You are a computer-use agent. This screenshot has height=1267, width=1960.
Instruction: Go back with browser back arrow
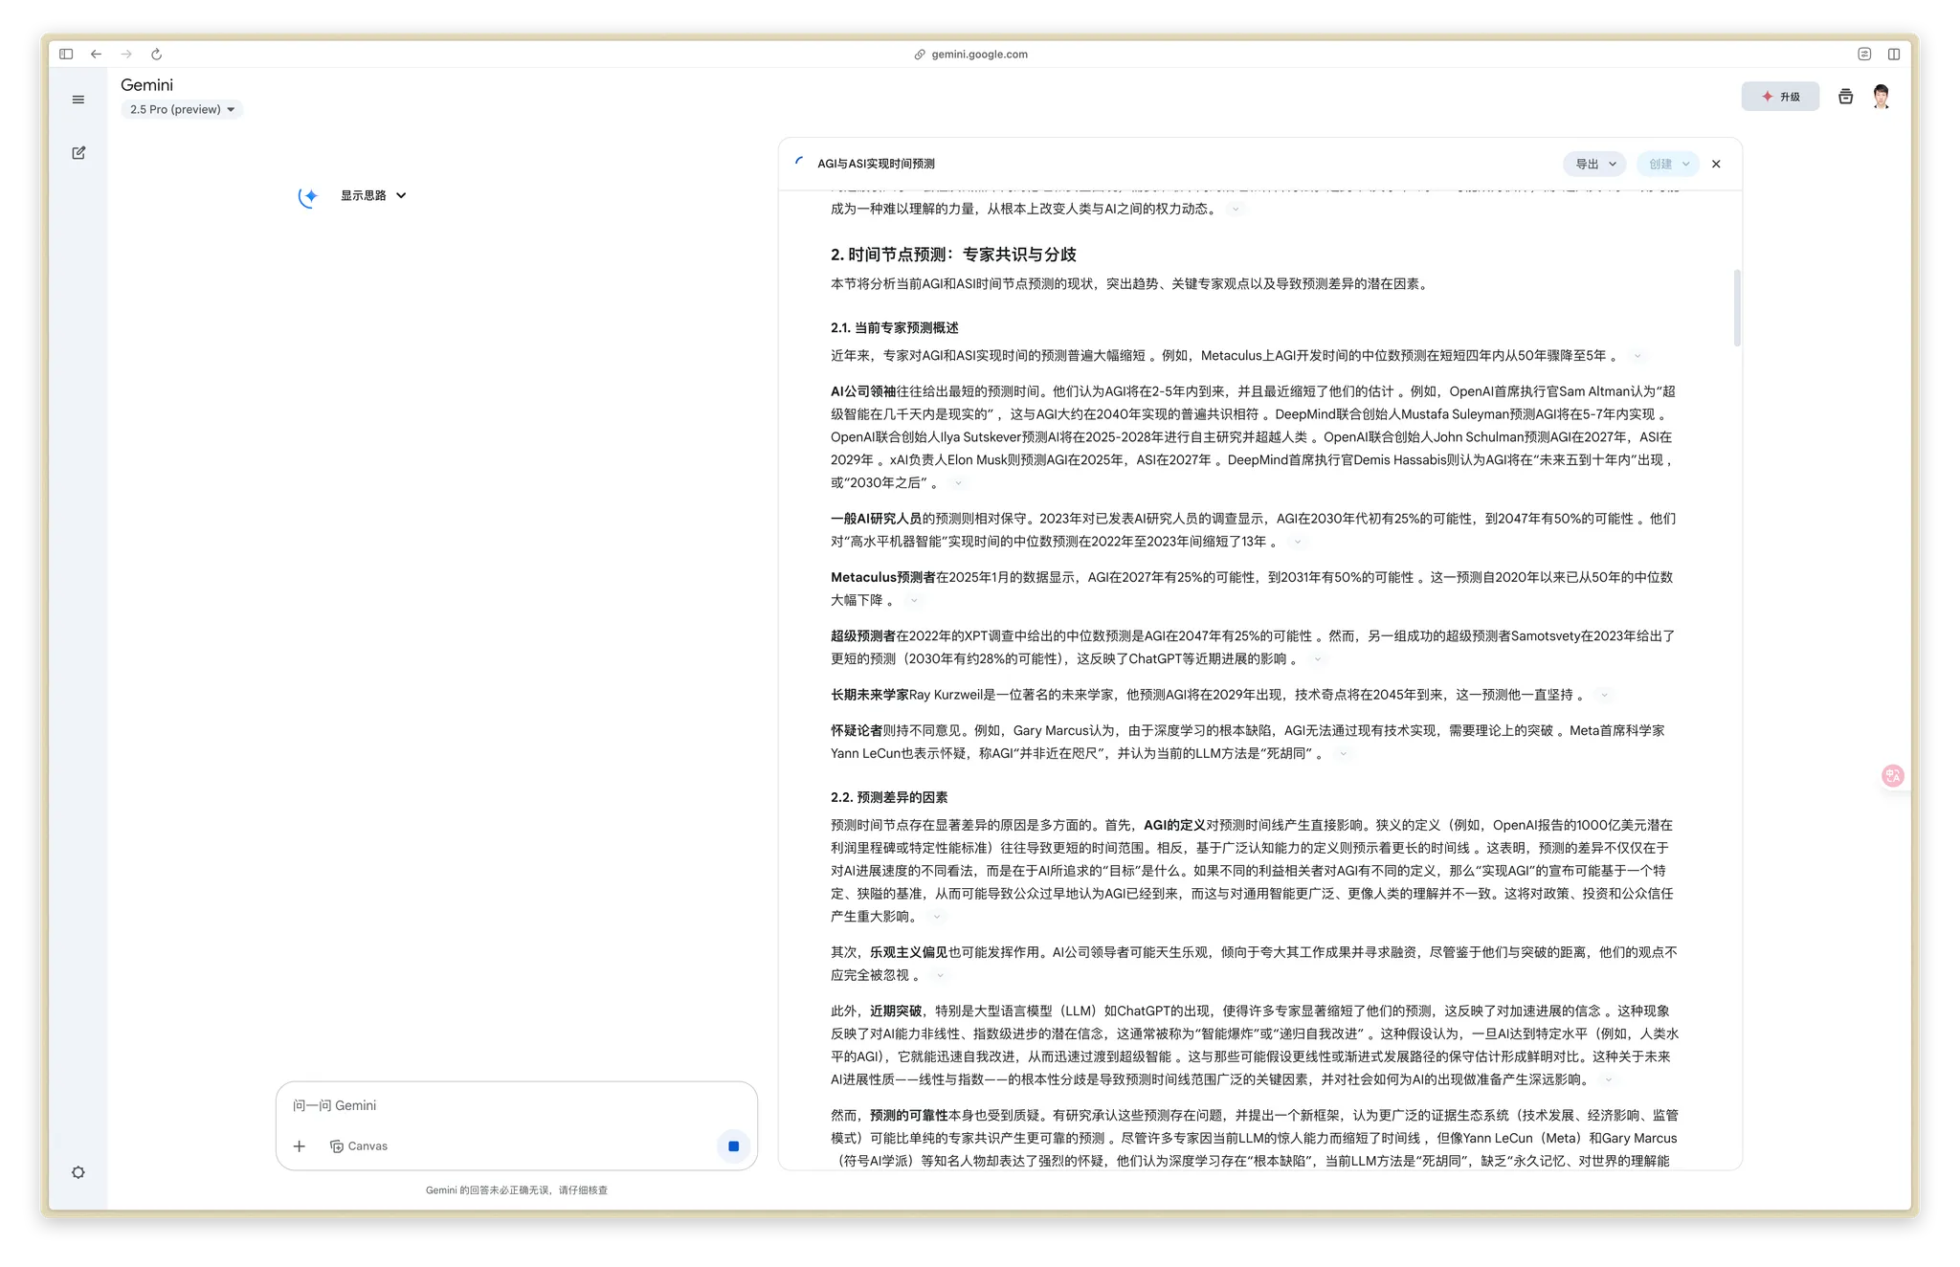click(x=96, y=55)
